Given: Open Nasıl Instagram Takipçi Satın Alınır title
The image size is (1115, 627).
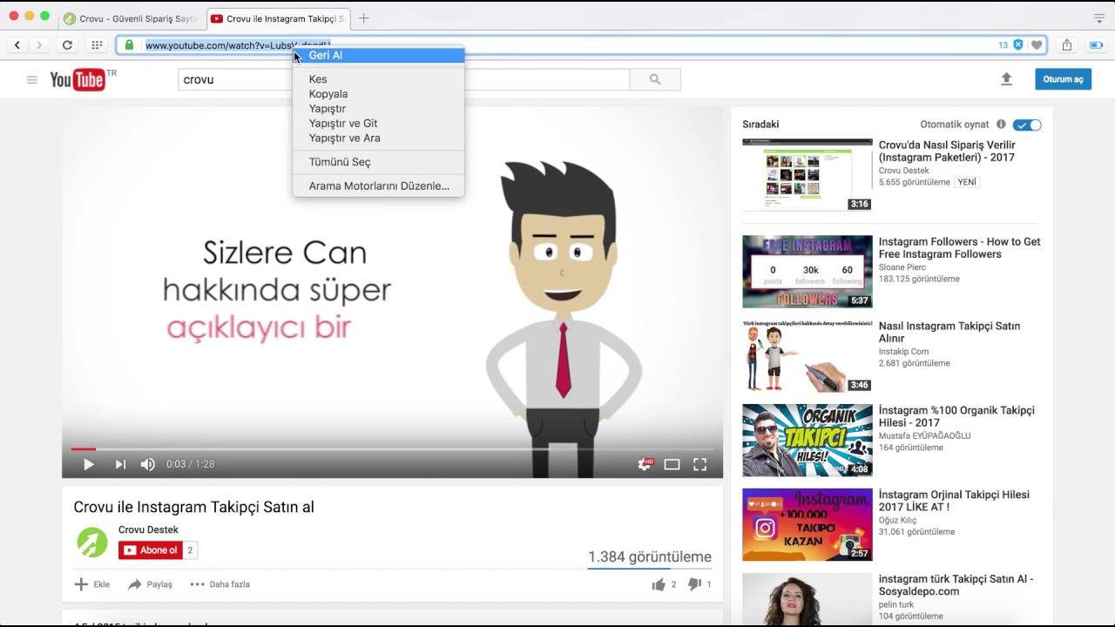Looking at the screenshot, I should (949, 332).
